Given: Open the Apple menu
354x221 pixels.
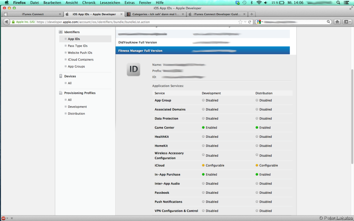Looking at the screenshot, I should click(7, 2).
